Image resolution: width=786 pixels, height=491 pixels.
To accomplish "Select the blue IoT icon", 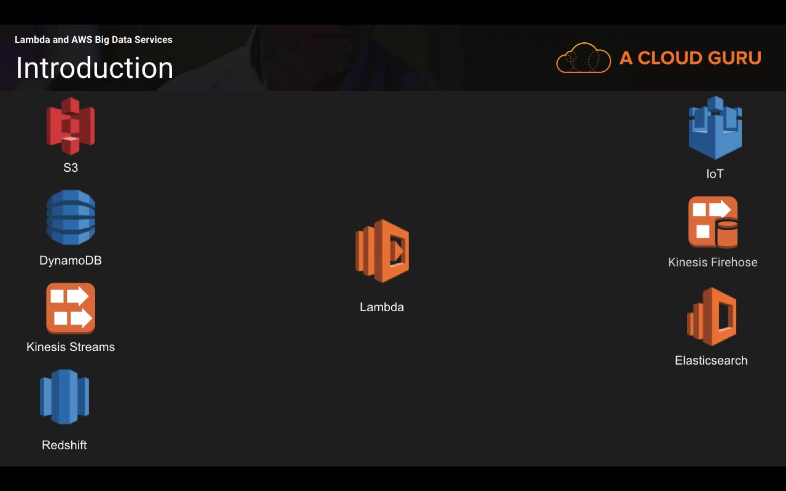I will pyautogui.click(x=715, y=128).
